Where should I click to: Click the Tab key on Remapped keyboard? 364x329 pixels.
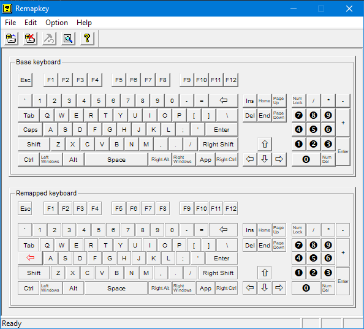coord(29,245)
